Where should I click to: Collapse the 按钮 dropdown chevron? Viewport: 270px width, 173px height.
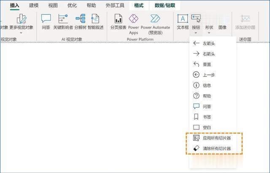click(x=196, y=33)
